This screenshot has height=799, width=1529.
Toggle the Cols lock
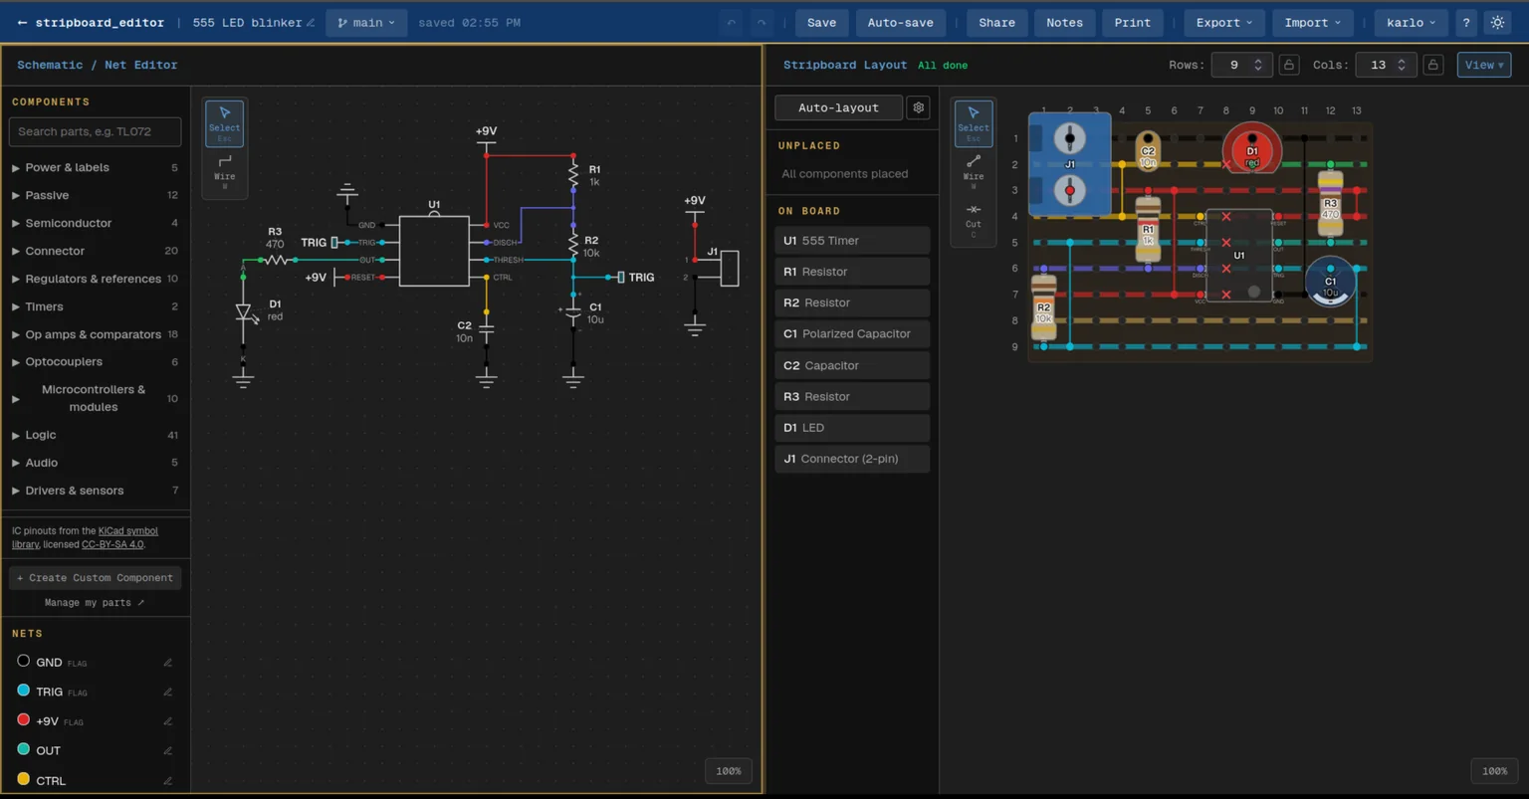(x=1433, y=65)
